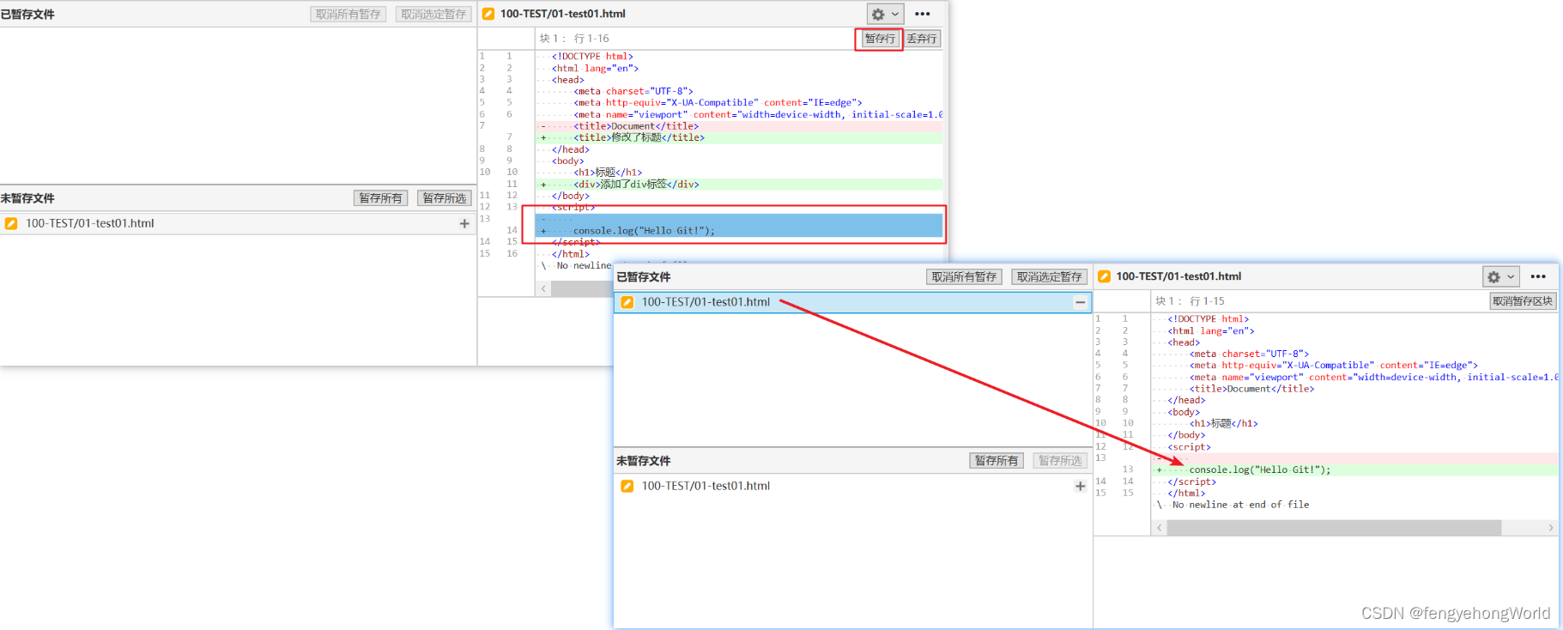Select title Document line in front window diff
The width and height of the screenshot is (1563, 630).
(x=1354, y=389)
